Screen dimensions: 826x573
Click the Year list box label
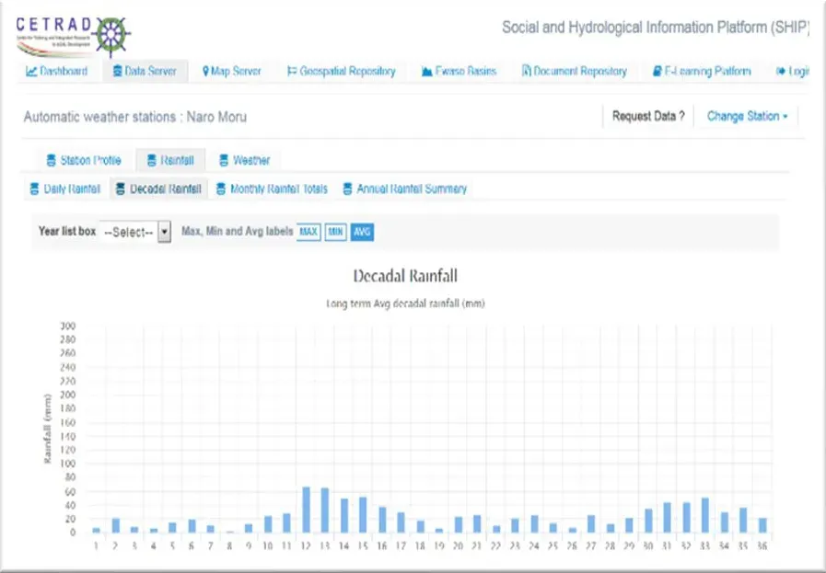(67, 232)
